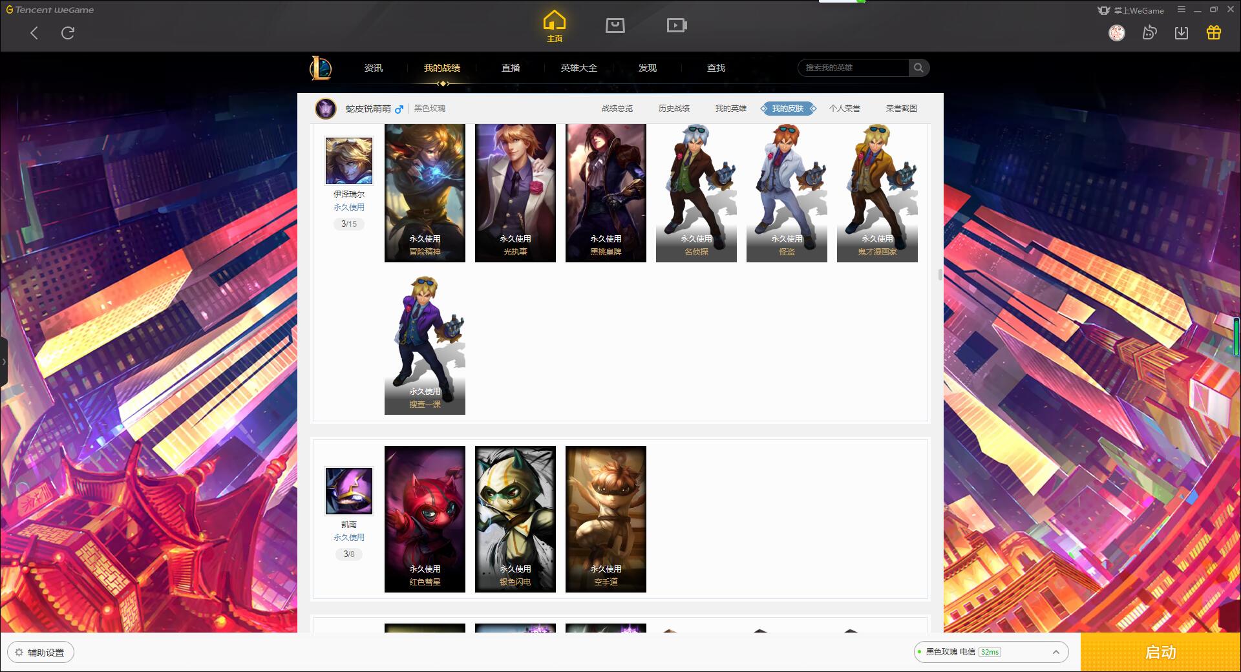This screenshot has height=672, width=1241.
Task: Open the 鬼才漫画家 chroma skin
Action: [877, 193]
